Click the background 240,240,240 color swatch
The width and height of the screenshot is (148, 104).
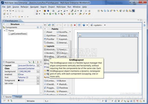[19, 71]
